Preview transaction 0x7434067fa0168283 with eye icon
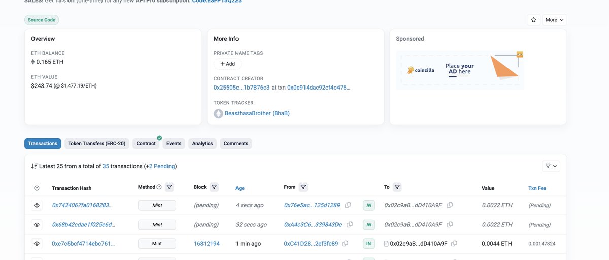Screen dimensions: 609x260 (37, 206)
